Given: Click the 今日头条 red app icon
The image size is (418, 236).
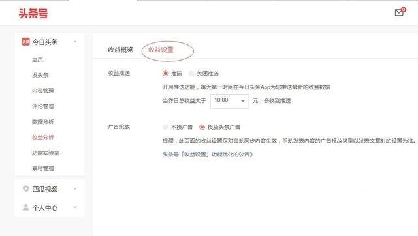Looking at the screenshot, I should [25, 42].
